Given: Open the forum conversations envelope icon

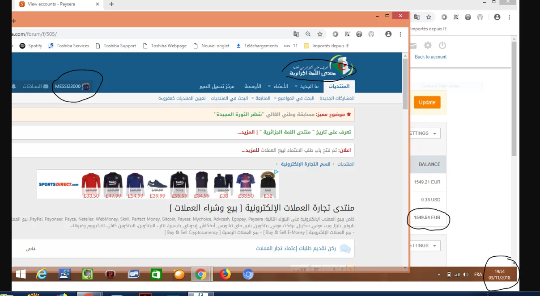Looking at the screenshot, I should coord(45,86).
